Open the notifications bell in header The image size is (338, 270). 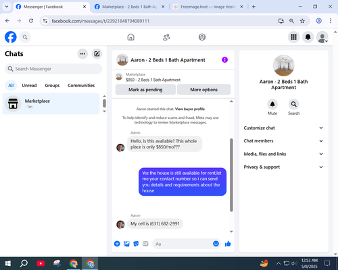point(308,37)
